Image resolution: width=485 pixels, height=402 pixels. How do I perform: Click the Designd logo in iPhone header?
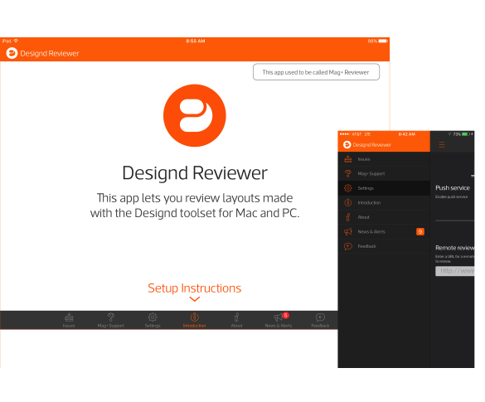click(347, 144)
